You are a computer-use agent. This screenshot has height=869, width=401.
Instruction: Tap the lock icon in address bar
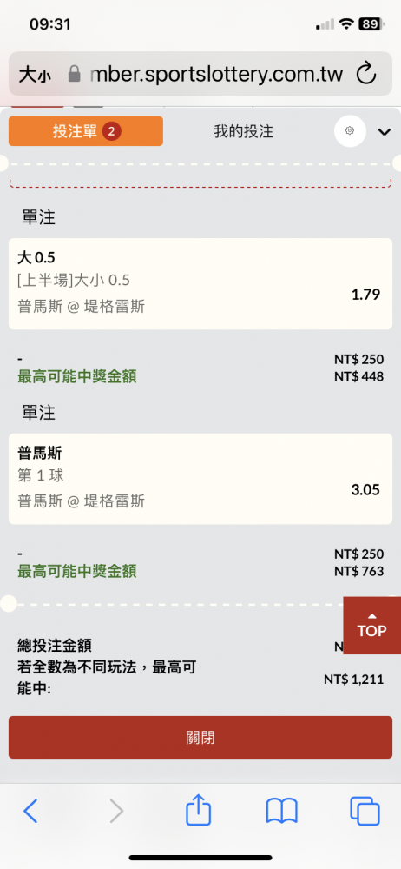(75, 74)
